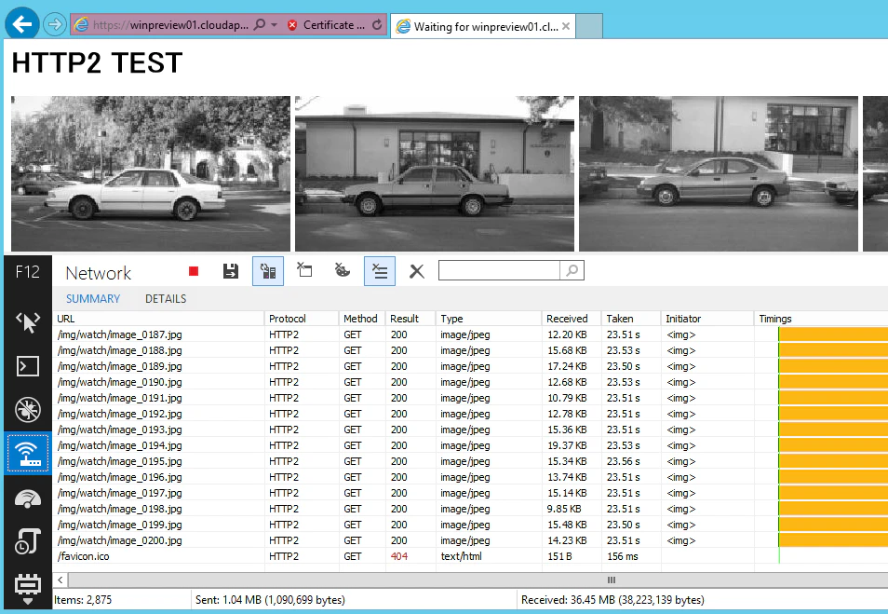Close the 'Waiting for winpreview01' tab
Viewport: 888px width, 614px height.
point(566,26)
